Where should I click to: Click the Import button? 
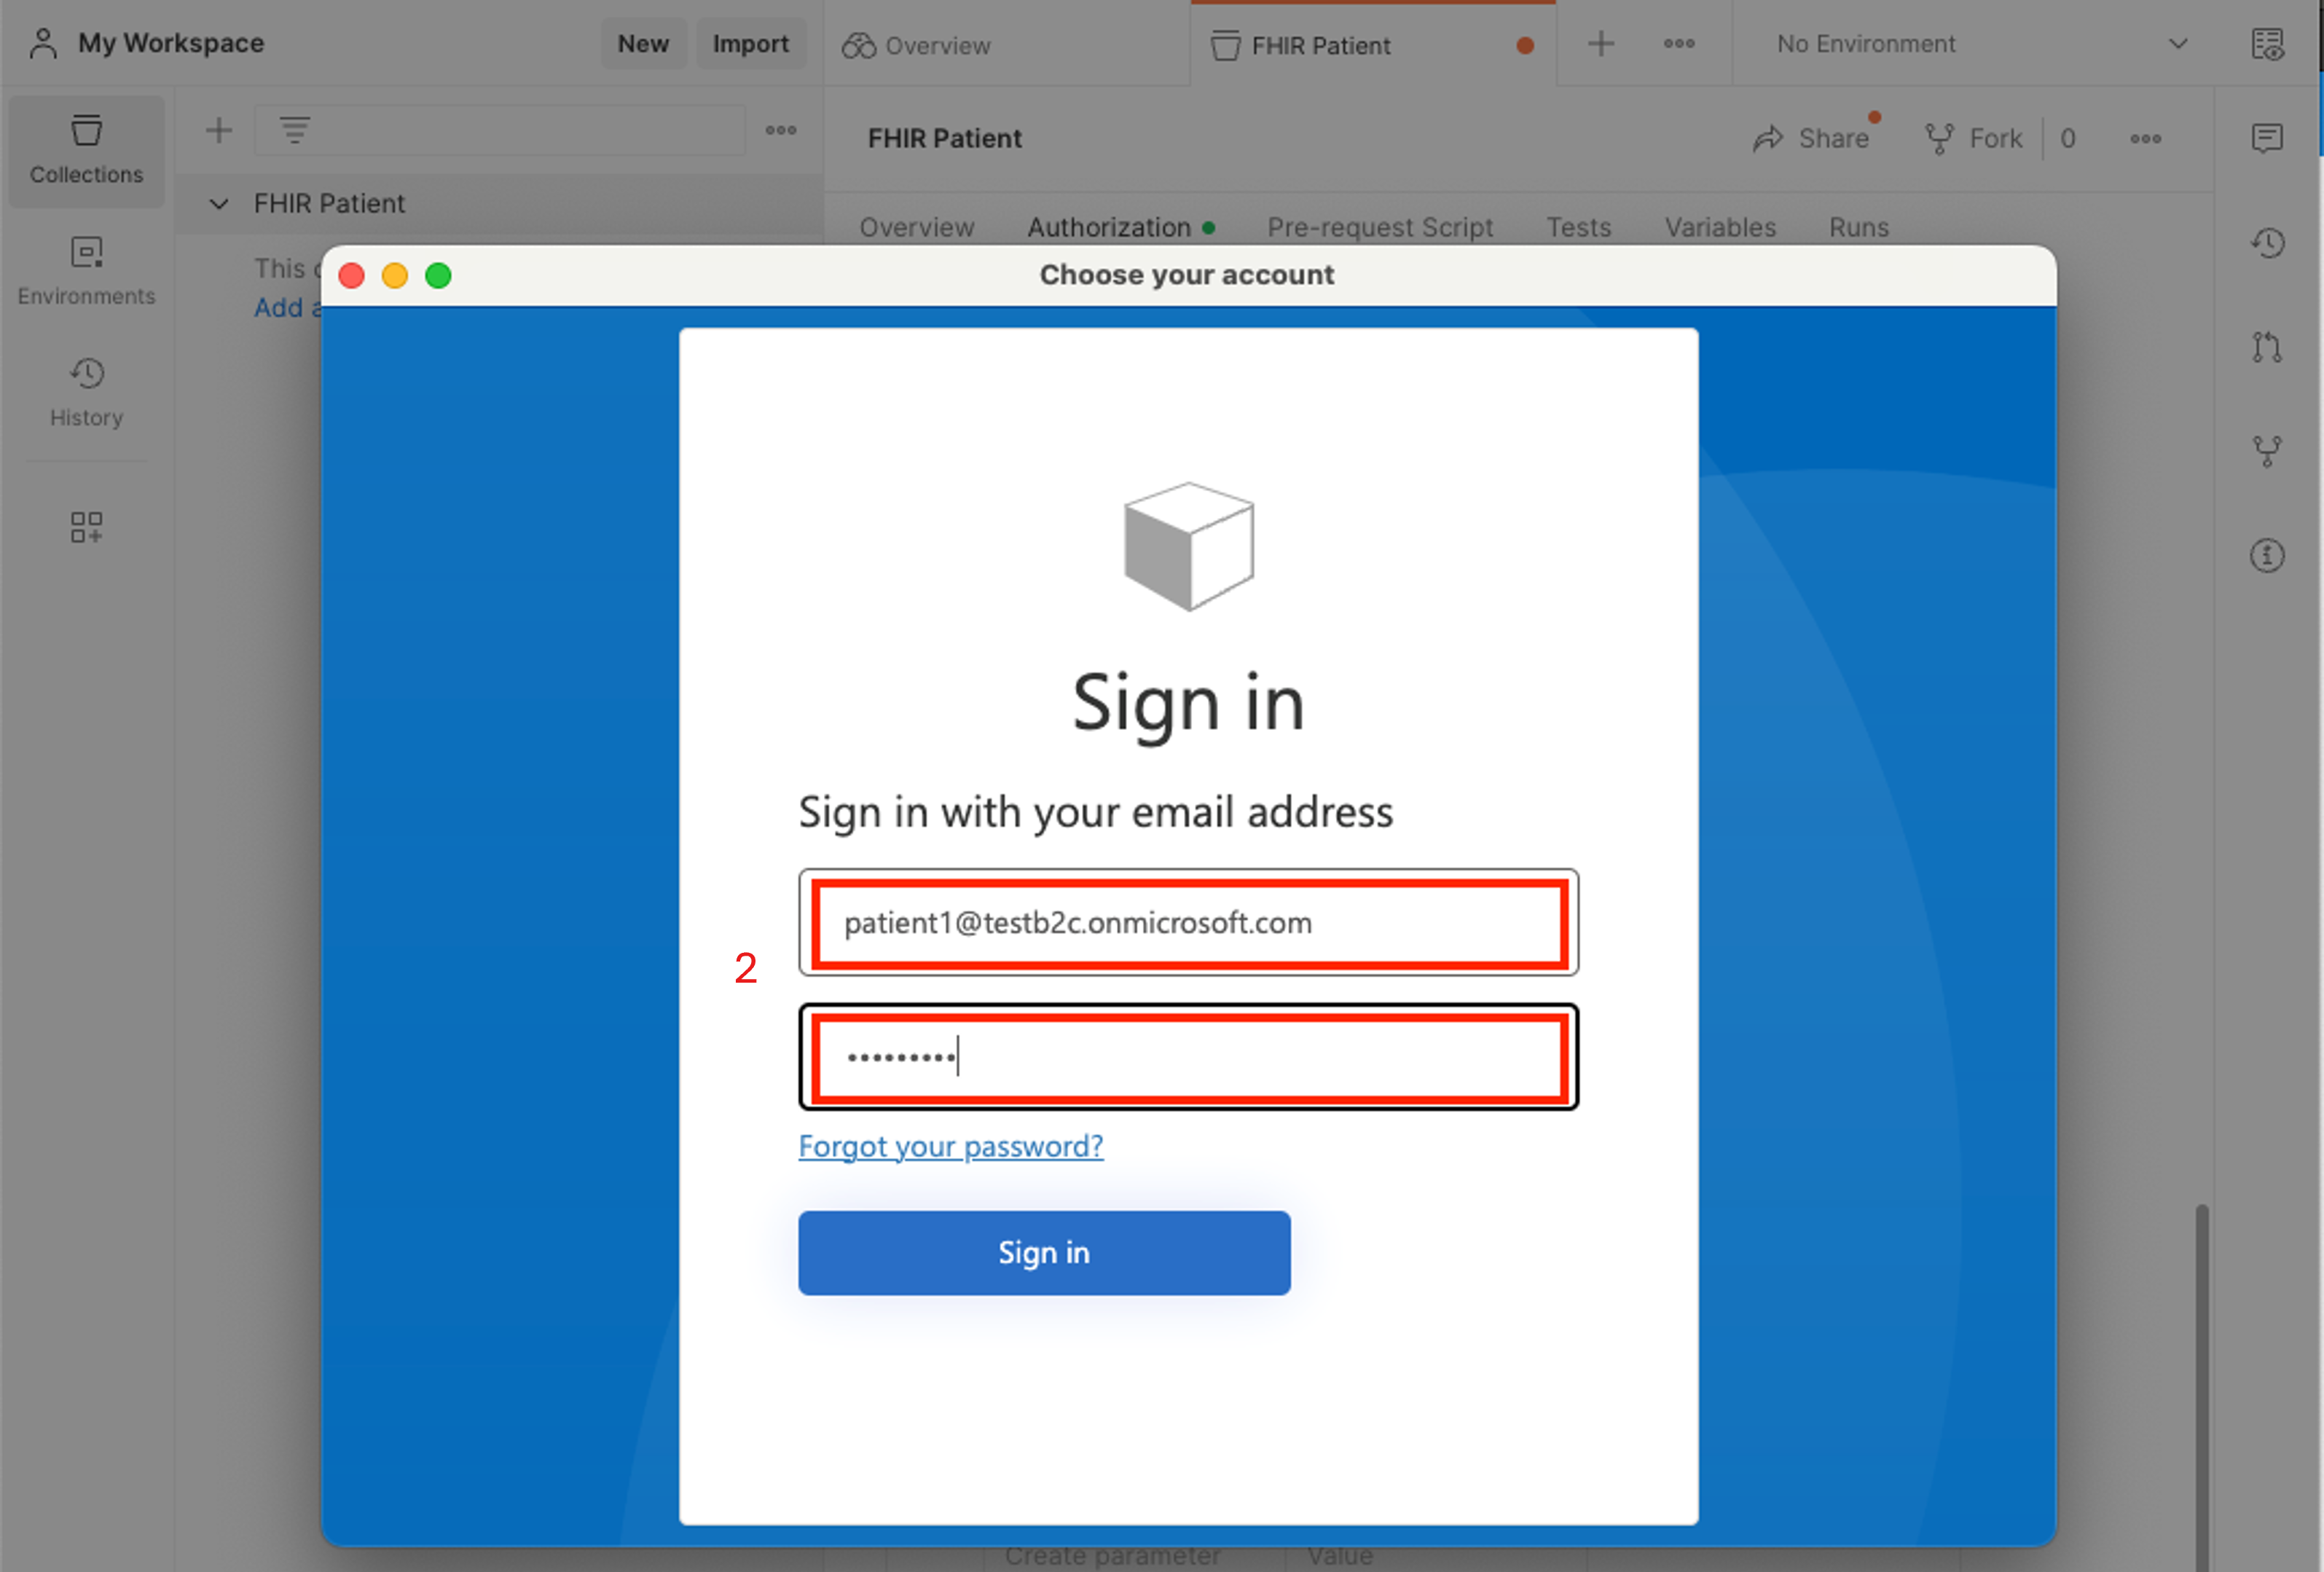coord(750,43)
